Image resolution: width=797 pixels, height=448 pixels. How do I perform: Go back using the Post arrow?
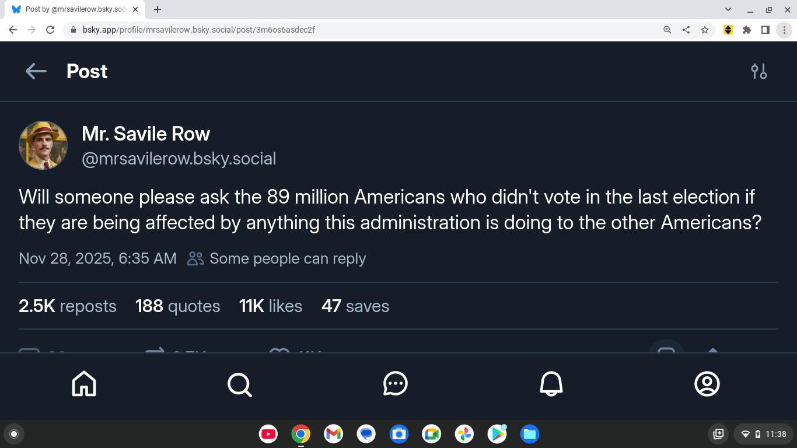(x=36, y=71)
